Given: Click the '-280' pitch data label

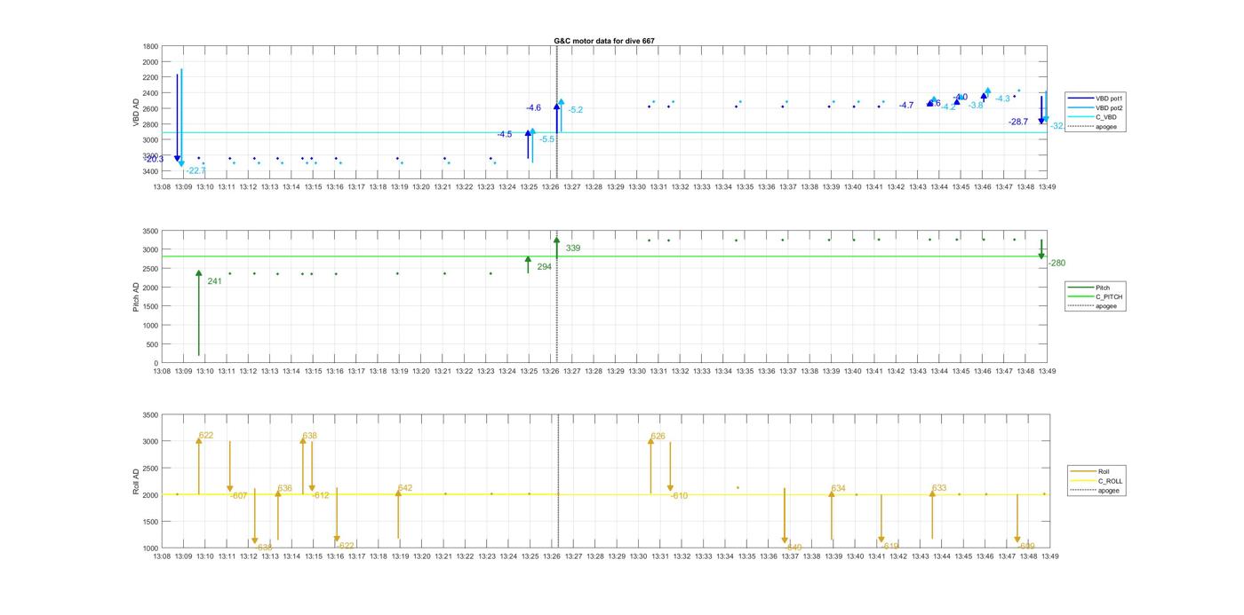Looking at the screenshot, I should pos(1057,263).
